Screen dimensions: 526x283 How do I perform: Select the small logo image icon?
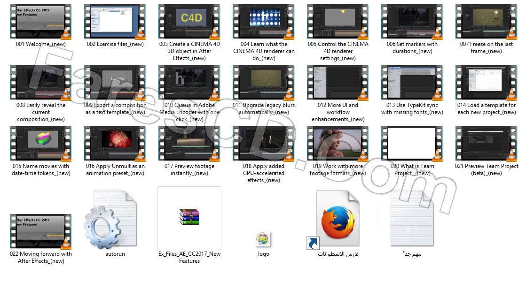[x=263, y=239]
